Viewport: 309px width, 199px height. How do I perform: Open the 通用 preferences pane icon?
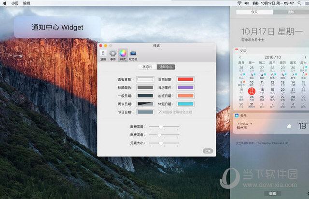click(x=103, y=55)
